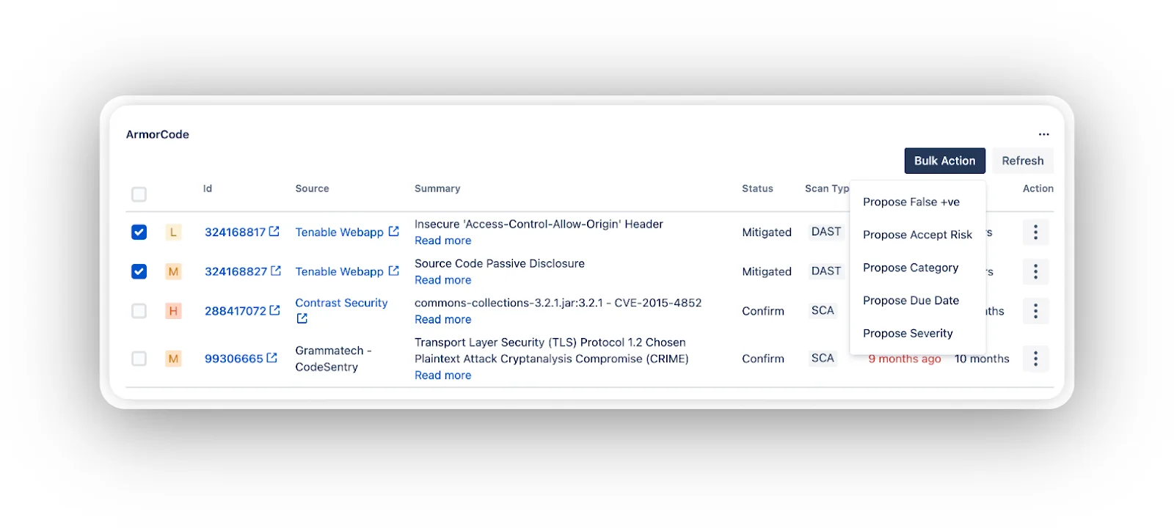
Task: Read more on Access-Control-Allow-Origin Header finding
Action: [442, 241]
